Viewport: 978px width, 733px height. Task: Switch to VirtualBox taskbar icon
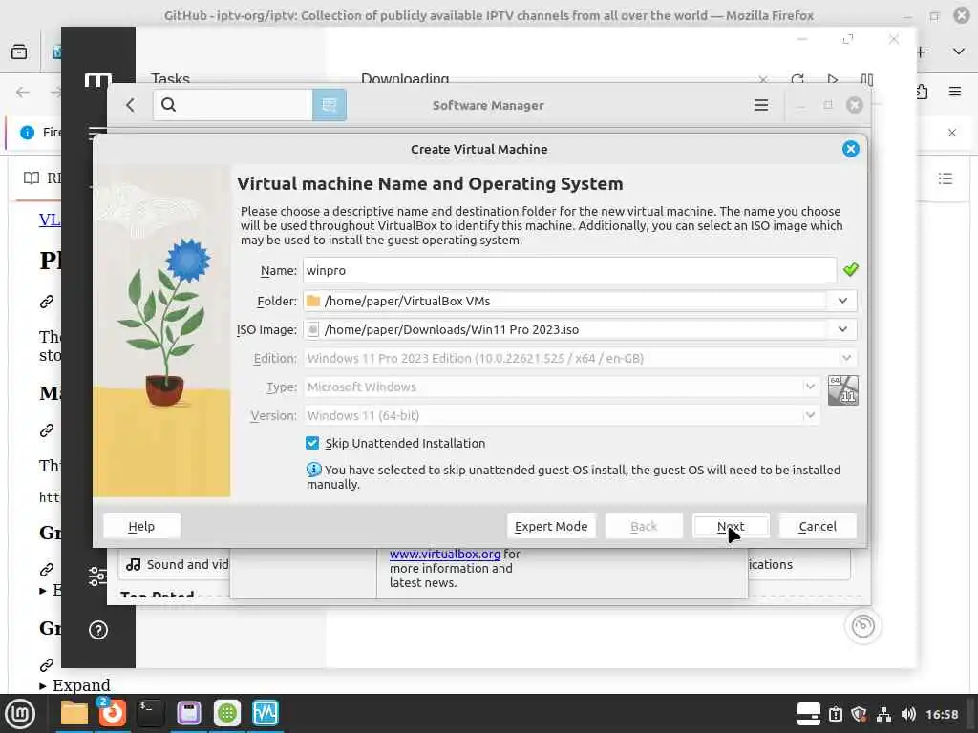coord(266,713)
